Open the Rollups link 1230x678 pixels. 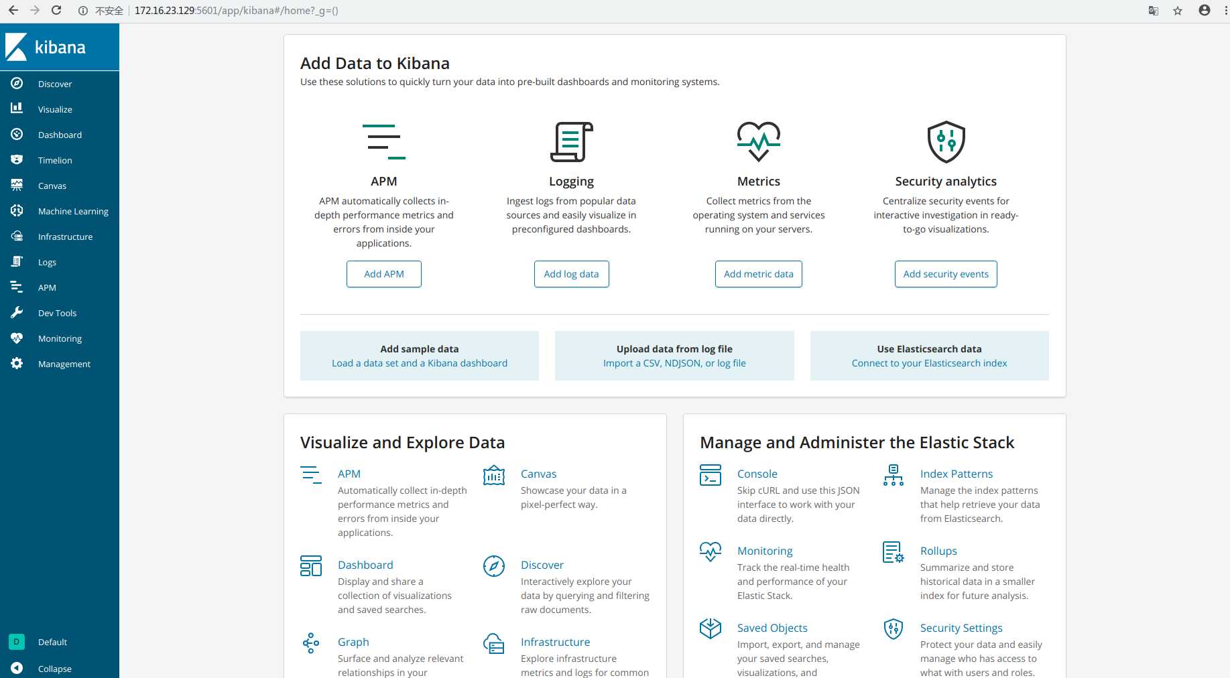pyautogui.click(x=938, y=551)
